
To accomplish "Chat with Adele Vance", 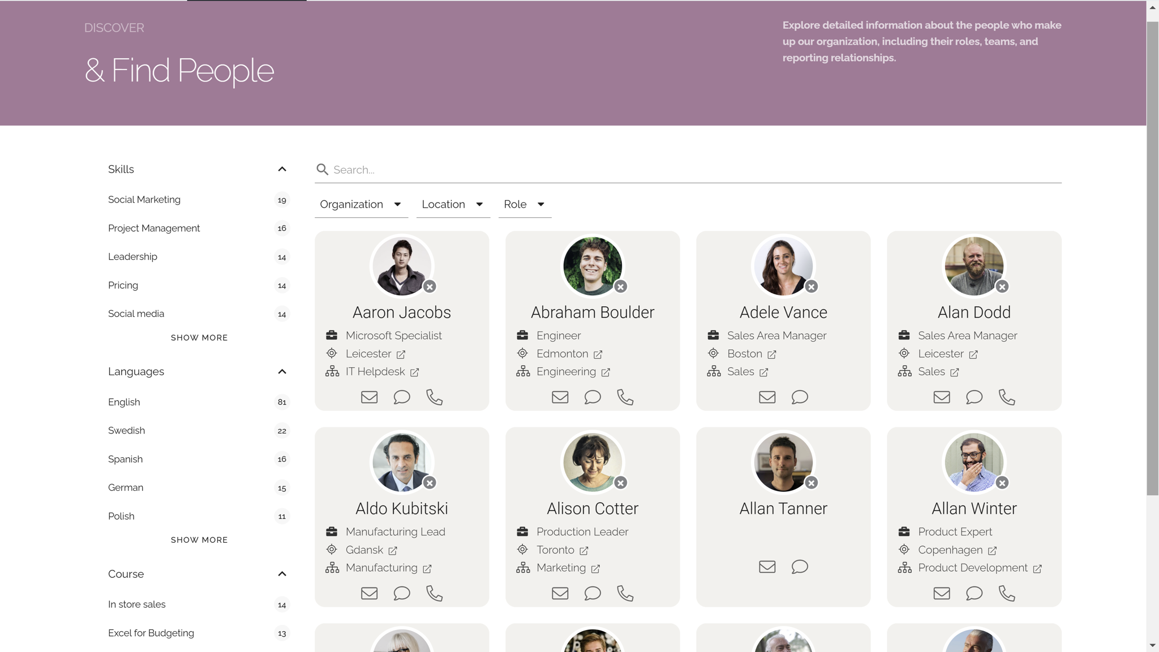I will (x=800, y=397).
